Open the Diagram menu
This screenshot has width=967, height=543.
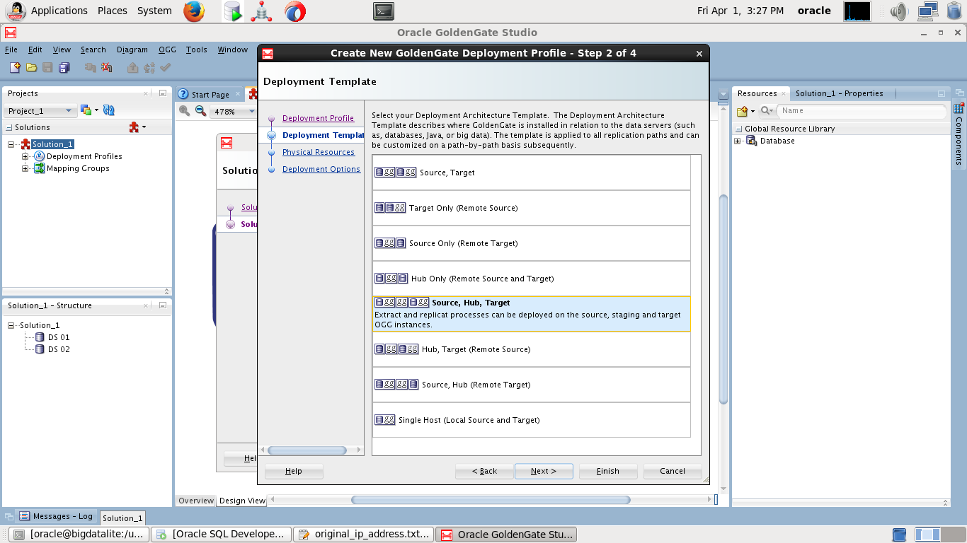132,49
